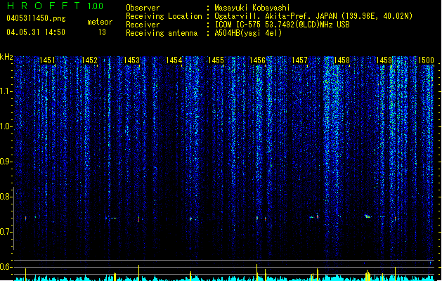Click the 1452 time marker
Viewport: 442px width, 281px height.
[89, 60]
